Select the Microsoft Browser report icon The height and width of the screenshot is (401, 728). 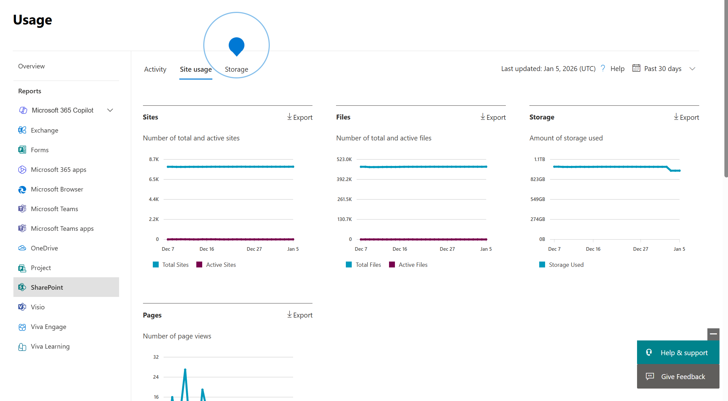pos(22,189)
